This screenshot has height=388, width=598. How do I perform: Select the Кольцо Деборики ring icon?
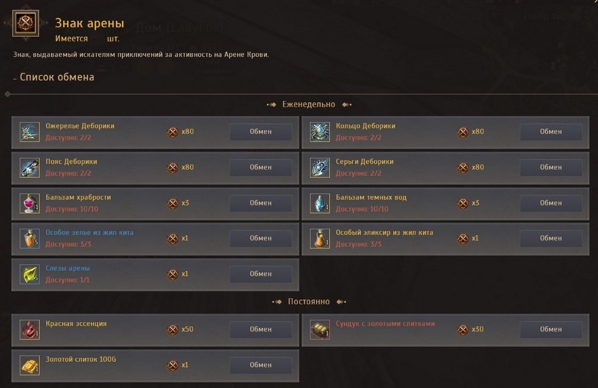pyautogui.click(x=319, y=132)
